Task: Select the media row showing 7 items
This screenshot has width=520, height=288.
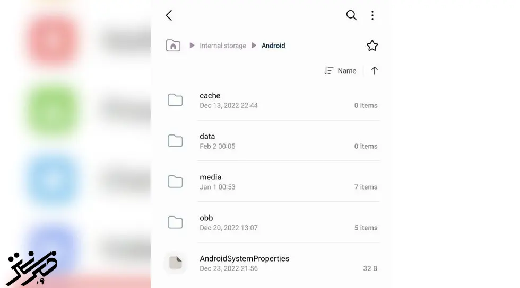Action: click(x=272, y=182)
